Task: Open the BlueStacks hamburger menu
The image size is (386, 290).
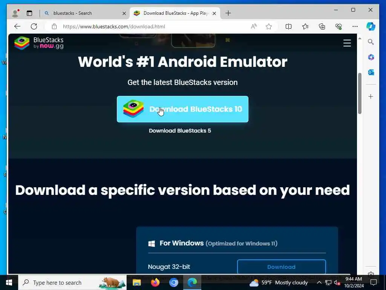Action: click(x=347, y=43)
